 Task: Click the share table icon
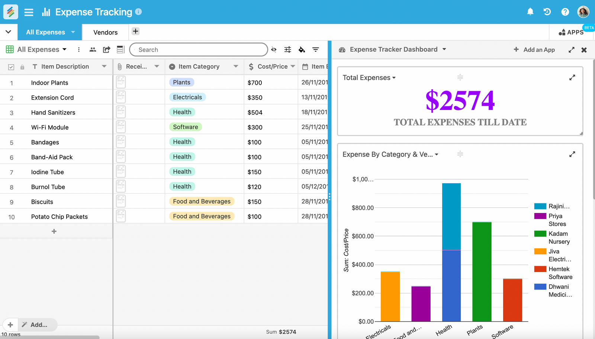106,49
